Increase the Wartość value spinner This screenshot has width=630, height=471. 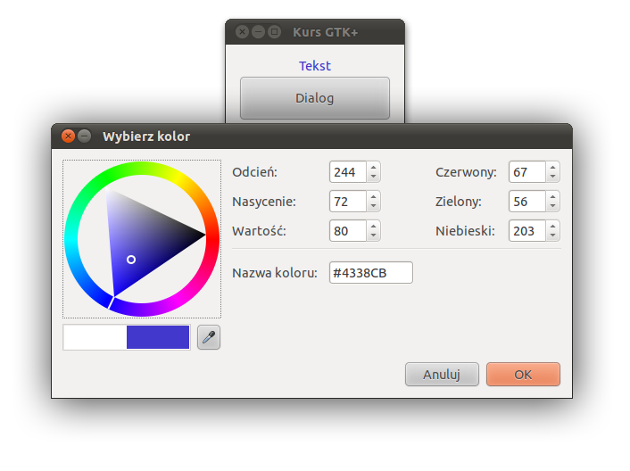(373, 226)
